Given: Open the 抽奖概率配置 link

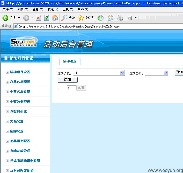Looking at the screenshot, I should (20, 141).
